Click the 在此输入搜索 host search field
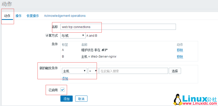 point(133,71)
